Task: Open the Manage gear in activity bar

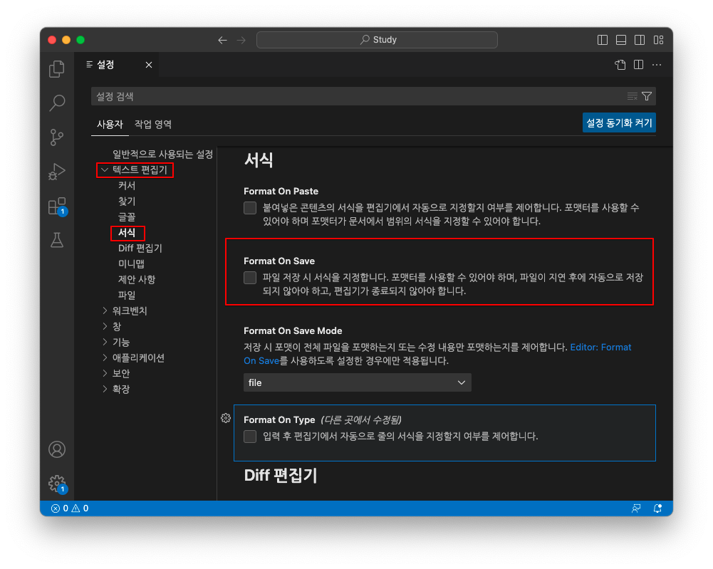Action: (x=57, y=483)
